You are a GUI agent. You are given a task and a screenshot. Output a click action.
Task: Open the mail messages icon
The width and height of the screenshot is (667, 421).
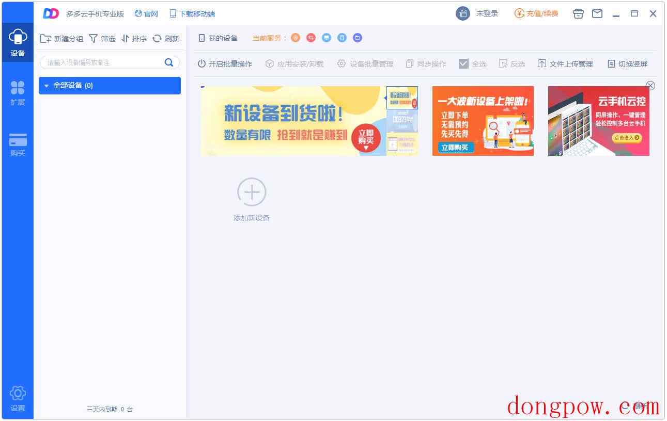click(597, 14)
